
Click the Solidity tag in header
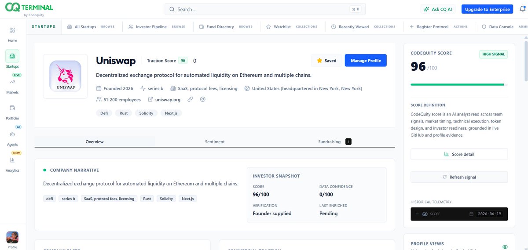[x=146, y=113]
